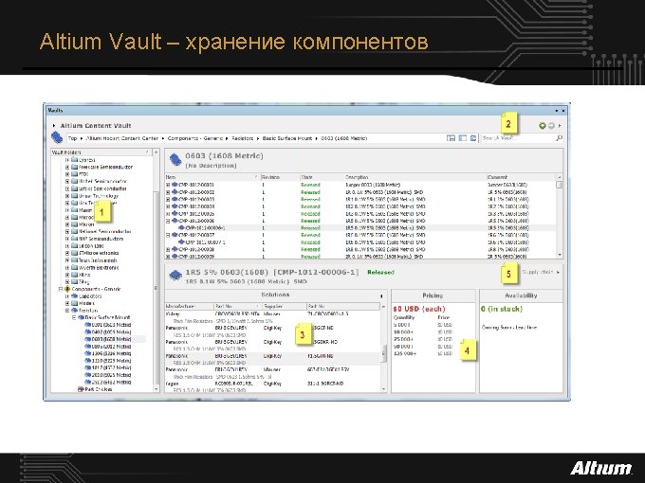
Task: Click the Solutions list vertical scrollbar
Action: pyautogui.click(x=384, y=348)
